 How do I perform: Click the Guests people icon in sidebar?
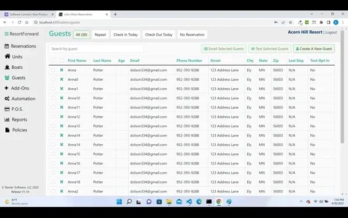pos(7,78)
